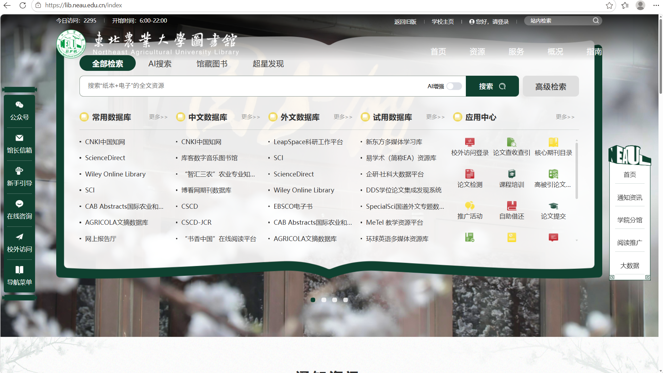The image size is (663, 373).
Task: Switch to the 超星发现 tab
Action: [x=268, y=64]
